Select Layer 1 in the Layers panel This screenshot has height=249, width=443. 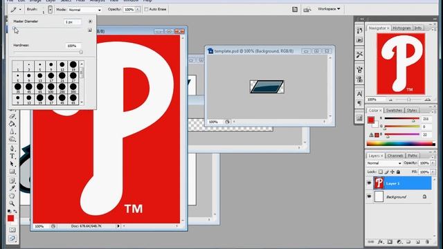[402, 183]
